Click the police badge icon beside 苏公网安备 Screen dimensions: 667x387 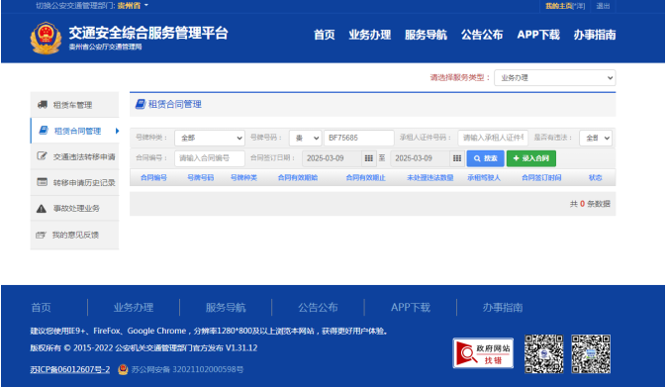point(123,369)
